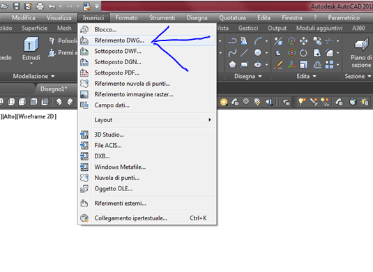Click the light bulb icon in lower toolbar

click(x=302, y=102)
